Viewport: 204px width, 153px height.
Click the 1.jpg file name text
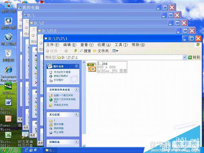(x=102, y=64)
